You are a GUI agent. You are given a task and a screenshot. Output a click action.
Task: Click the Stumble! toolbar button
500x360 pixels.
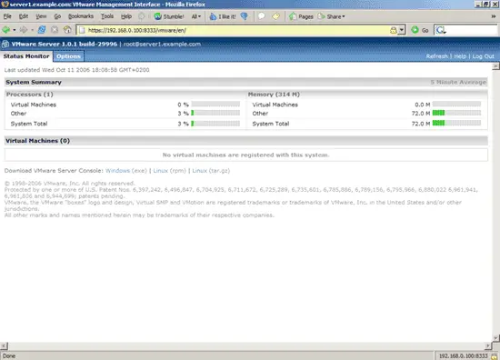click(169, 16)
